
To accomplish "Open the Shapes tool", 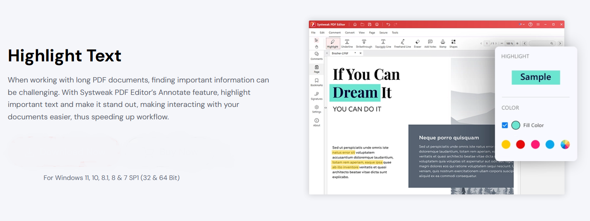I will [x=453, y=44].
